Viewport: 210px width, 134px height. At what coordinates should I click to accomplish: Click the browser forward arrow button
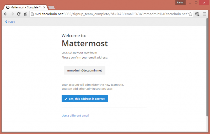(x=12, y=14)
